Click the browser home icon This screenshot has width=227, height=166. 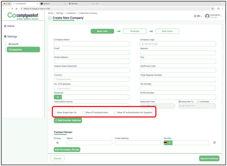17,9
